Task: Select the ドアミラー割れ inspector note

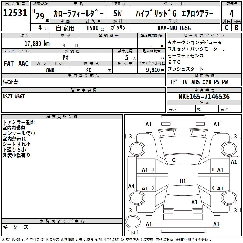Action: [19, 122]
